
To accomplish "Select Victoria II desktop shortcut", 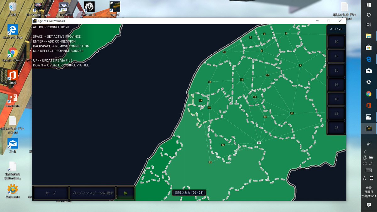I will point(90,9).
